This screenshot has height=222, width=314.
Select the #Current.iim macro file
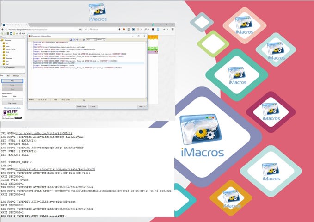tap(11, 66)
